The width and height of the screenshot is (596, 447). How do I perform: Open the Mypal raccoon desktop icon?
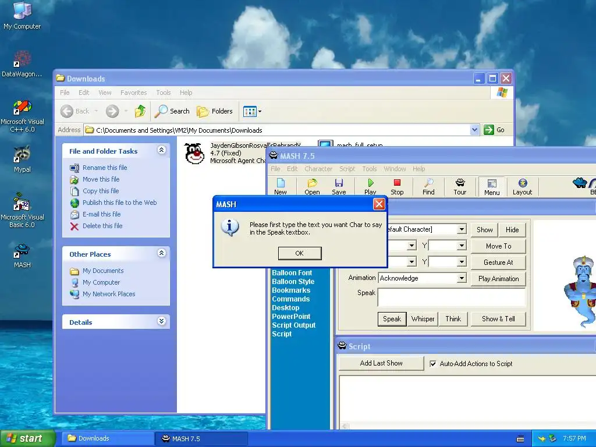tap(22, 159)
